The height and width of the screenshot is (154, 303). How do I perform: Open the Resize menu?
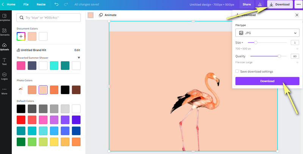(x=41, y=4)
